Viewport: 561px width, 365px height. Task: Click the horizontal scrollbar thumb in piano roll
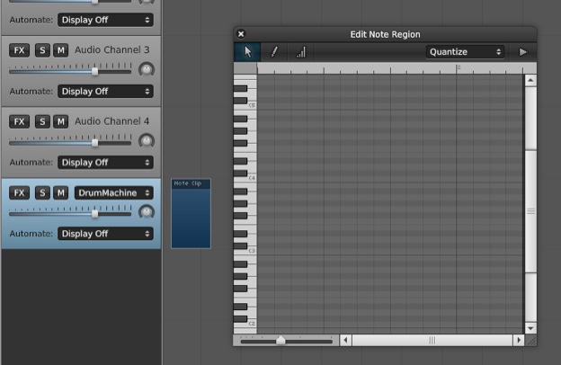coord(432,340)
